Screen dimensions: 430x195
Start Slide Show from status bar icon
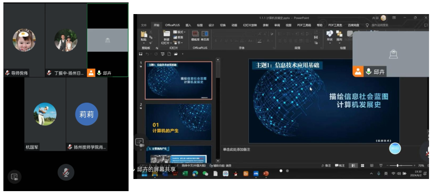point(381,165)
